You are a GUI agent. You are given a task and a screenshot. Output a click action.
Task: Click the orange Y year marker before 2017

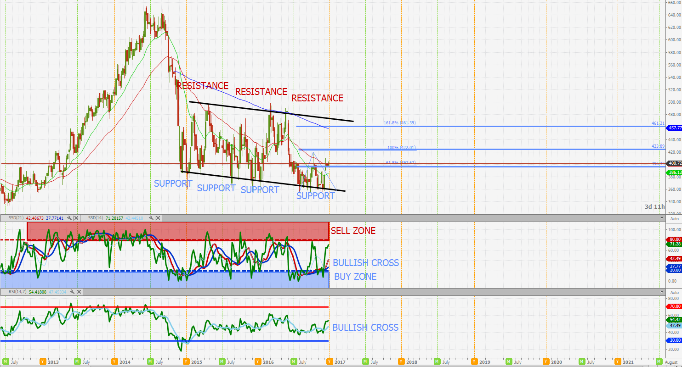coord(330,361)
